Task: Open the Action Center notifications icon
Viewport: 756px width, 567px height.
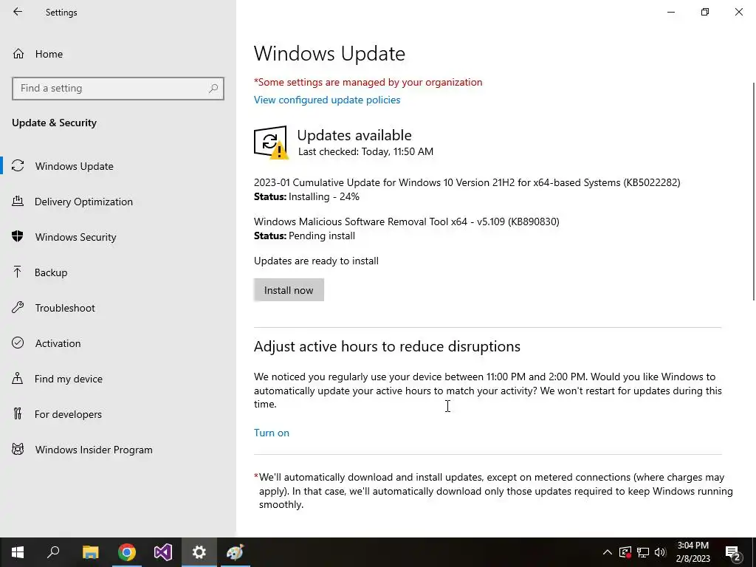Action: point(733,553)
